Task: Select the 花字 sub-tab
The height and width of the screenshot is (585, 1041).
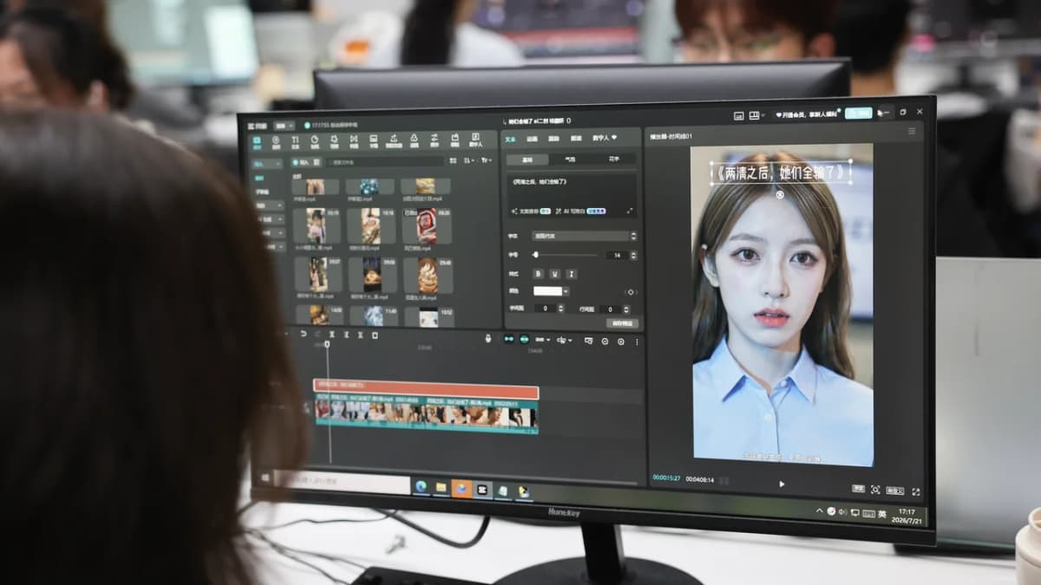Action: (x=614, y=160)
